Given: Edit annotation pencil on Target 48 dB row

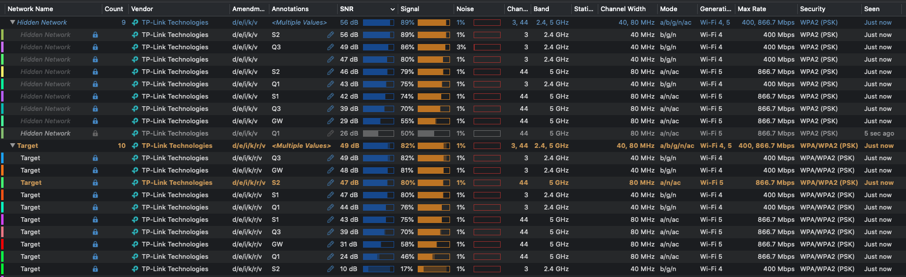Looking at the screenshot, I should (331, 170).
